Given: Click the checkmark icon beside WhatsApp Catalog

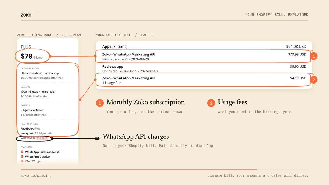Looking at the screenshot, I should click(22, 156).
